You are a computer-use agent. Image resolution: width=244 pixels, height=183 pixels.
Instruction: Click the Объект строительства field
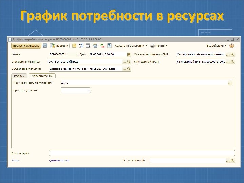tap(86, 69)
